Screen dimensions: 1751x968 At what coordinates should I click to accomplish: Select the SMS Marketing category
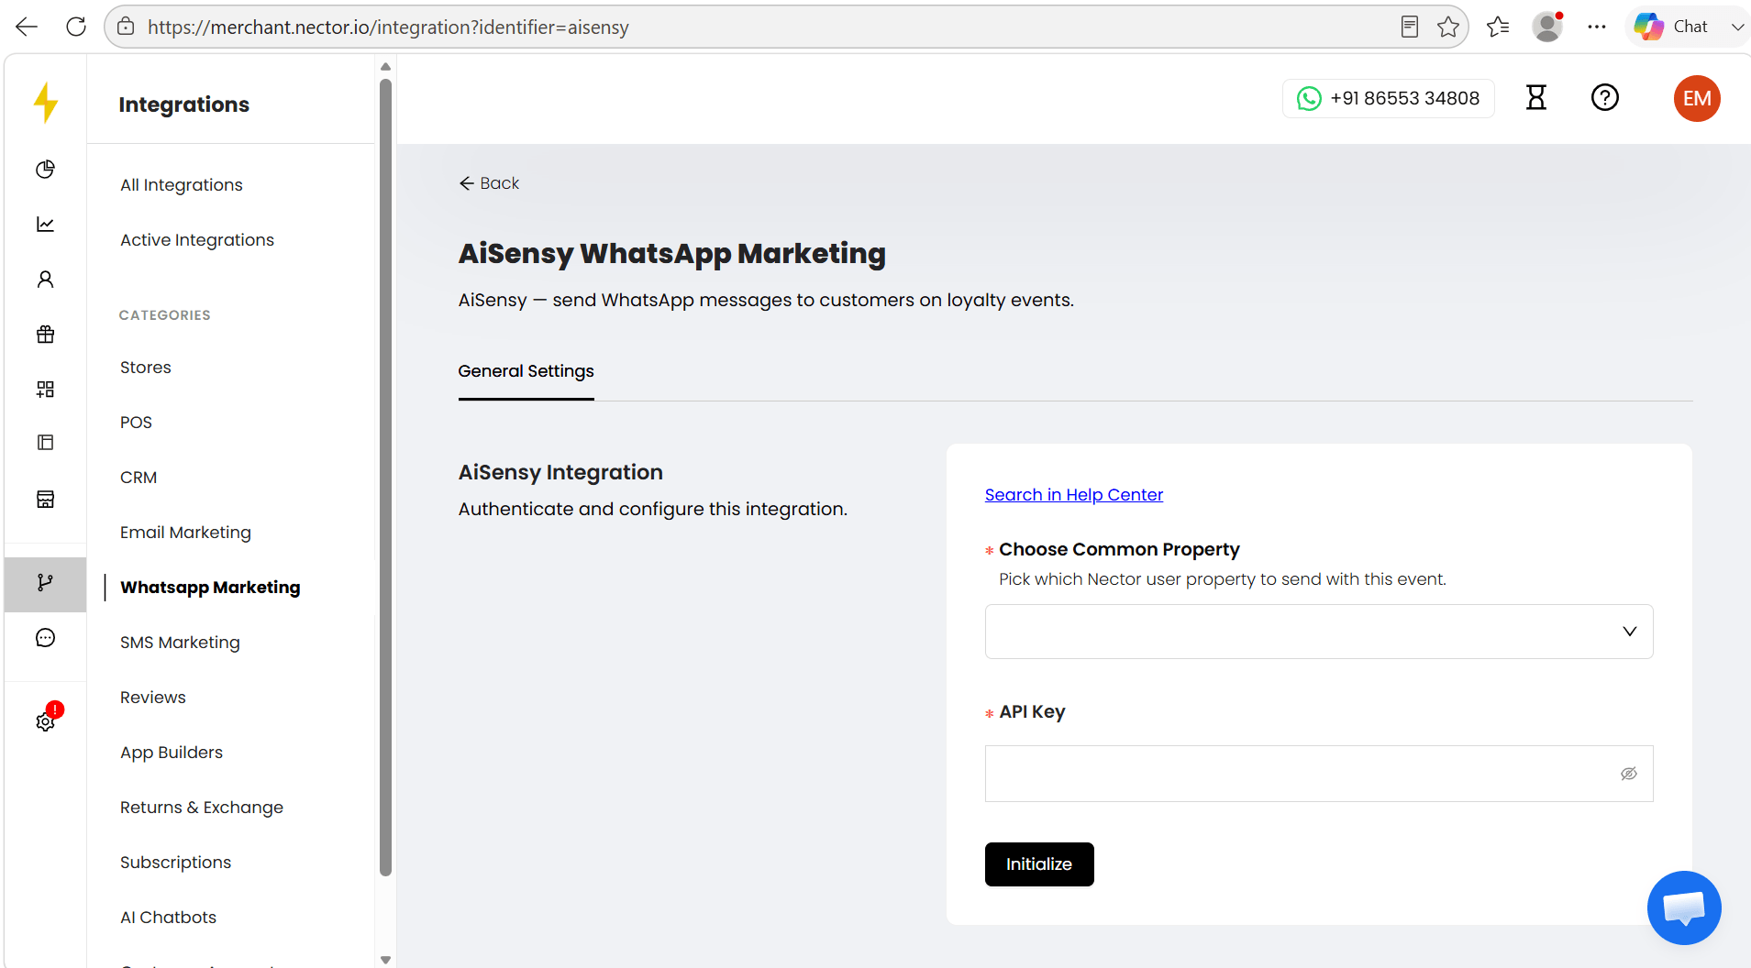coord(180,643)
